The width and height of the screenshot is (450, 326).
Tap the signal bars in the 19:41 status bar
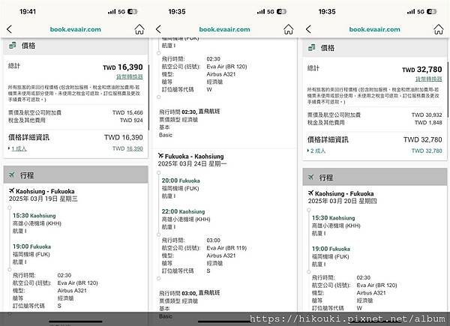coord(112,11)
